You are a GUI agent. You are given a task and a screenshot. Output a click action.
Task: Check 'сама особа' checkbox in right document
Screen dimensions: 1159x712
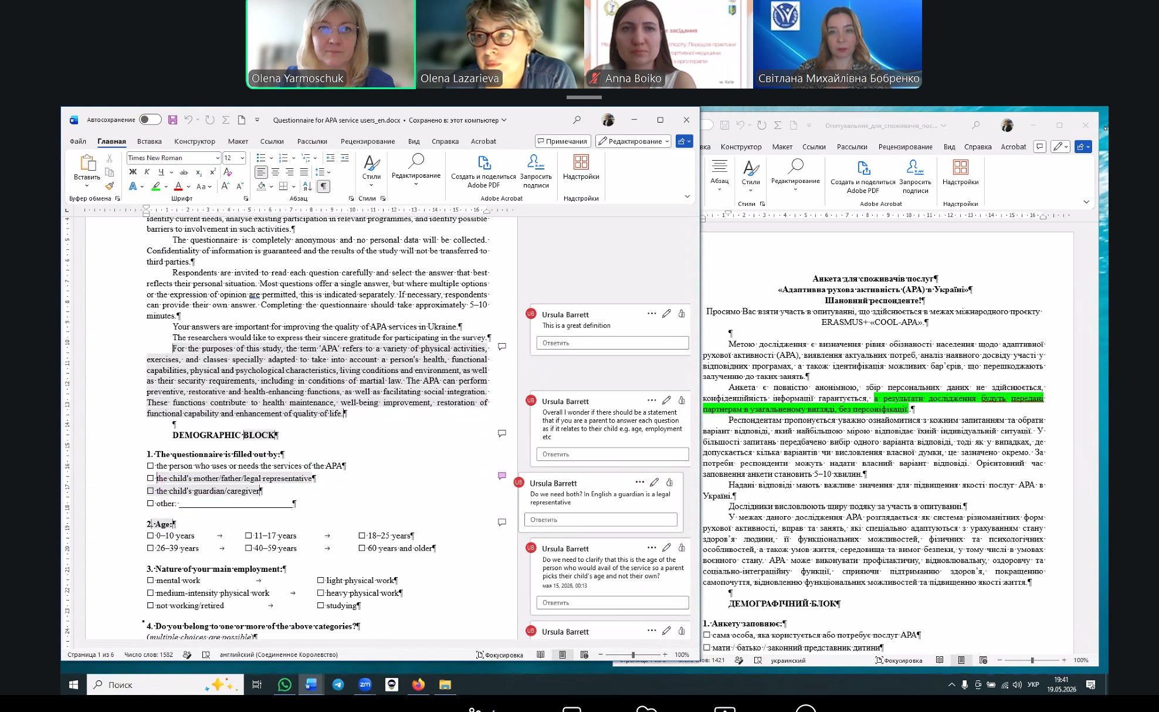click(707, 635)
